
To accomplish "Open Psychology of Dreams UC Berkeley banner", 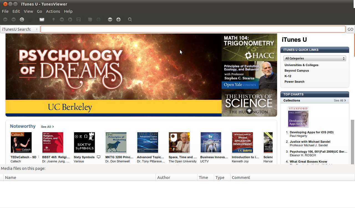I will pos(113,75).
